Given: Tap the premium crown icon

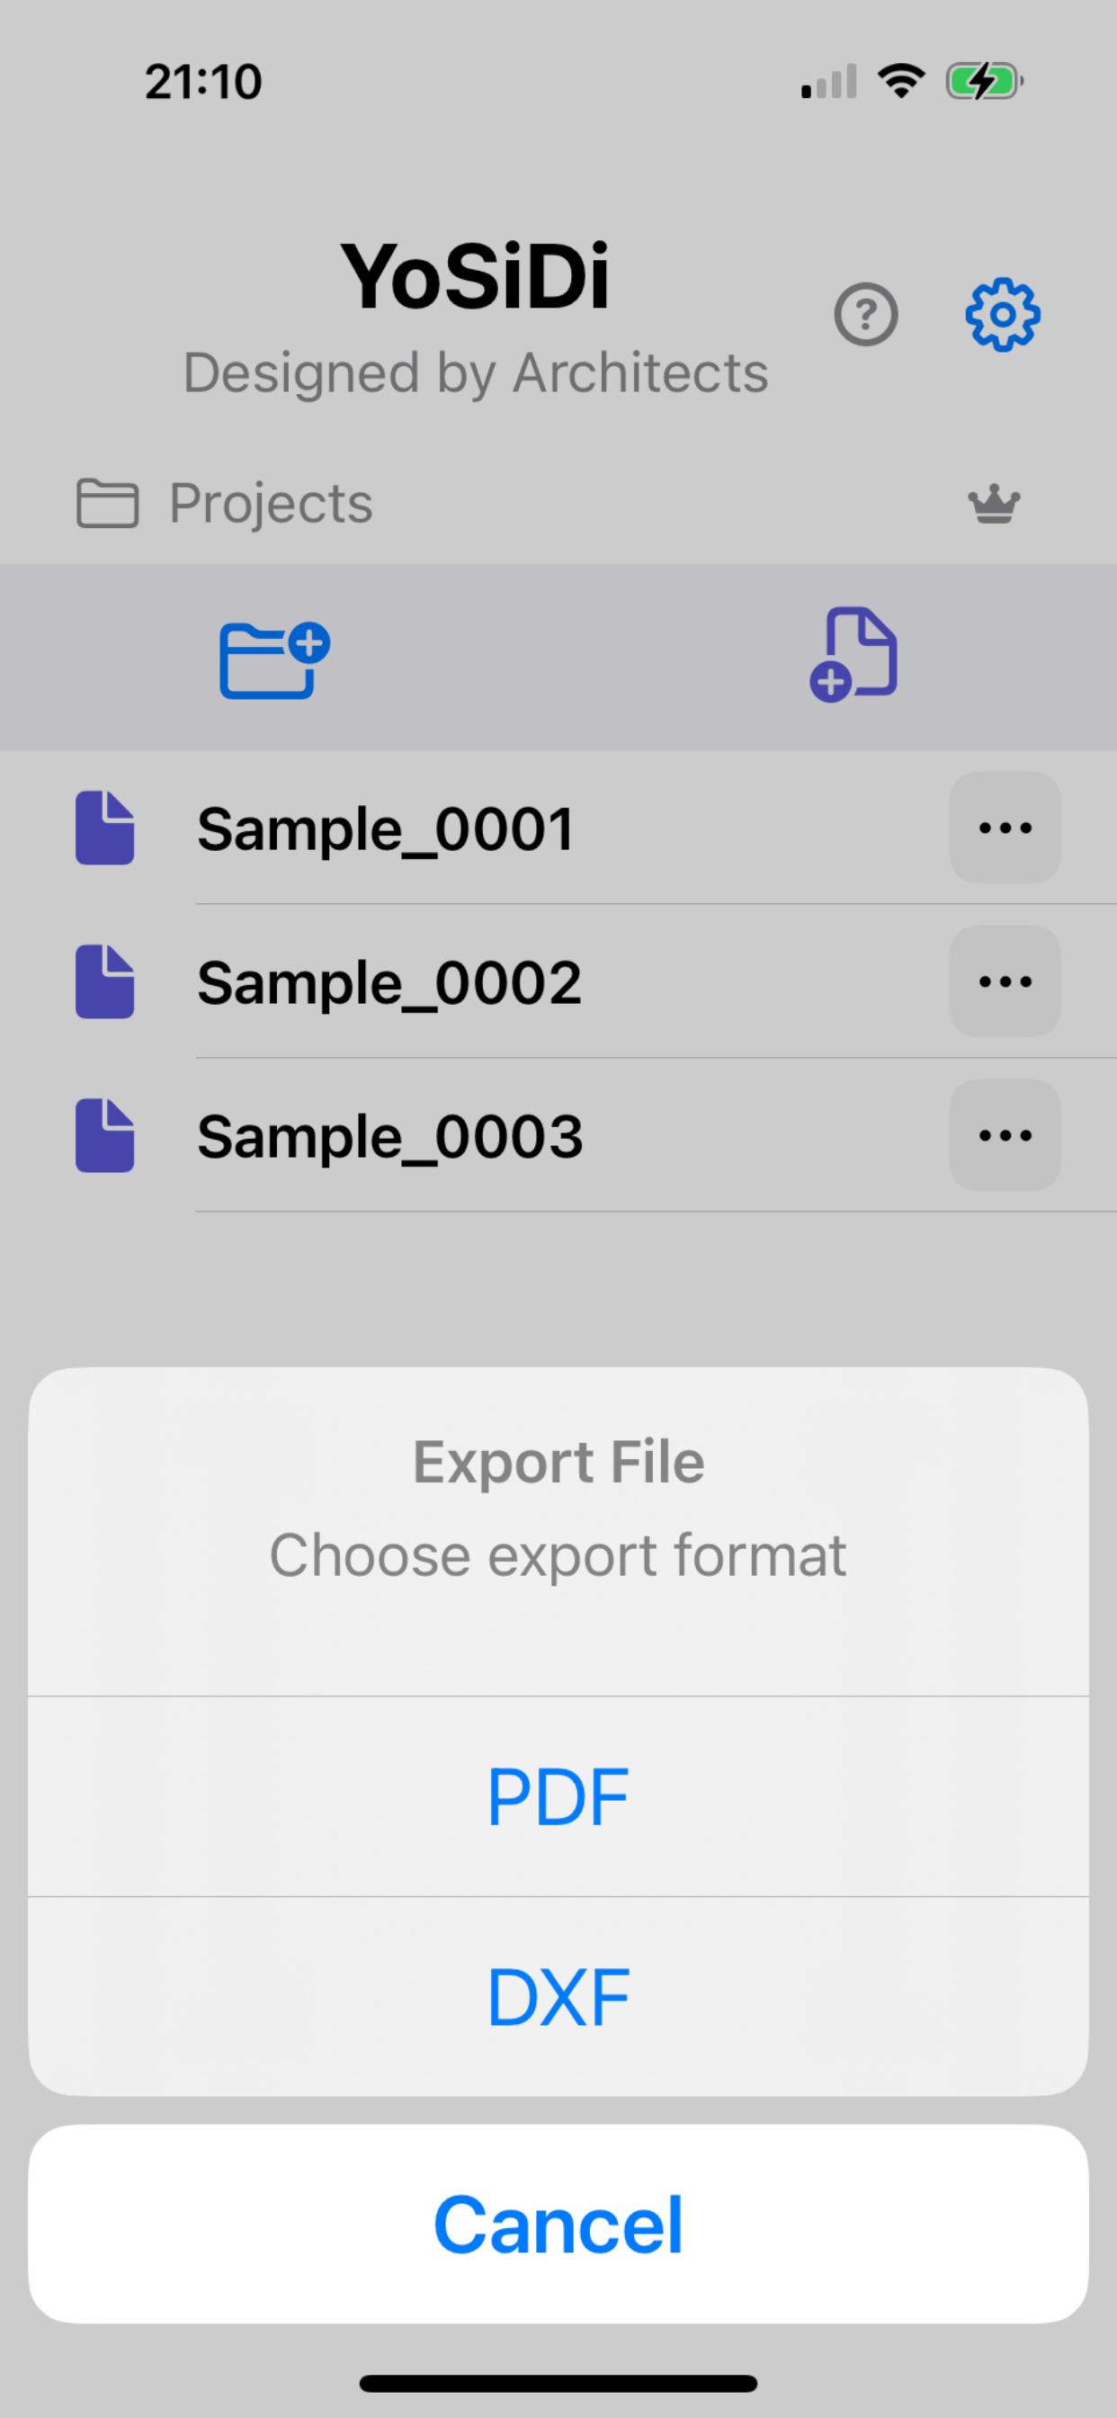Looking at the screenshot, I should [x=993, y=504].
